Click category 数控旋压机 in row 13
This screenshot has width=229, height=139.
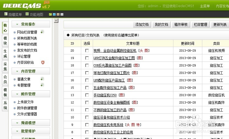click(216, 95)
